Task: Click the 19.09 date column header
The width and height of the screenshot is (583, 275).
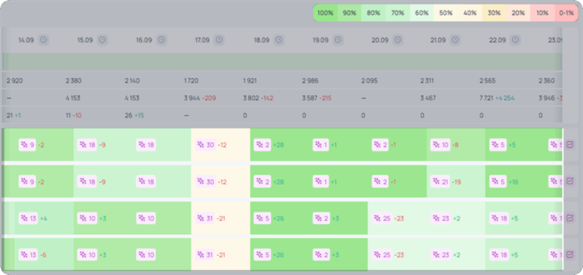Action: point(321,40)
